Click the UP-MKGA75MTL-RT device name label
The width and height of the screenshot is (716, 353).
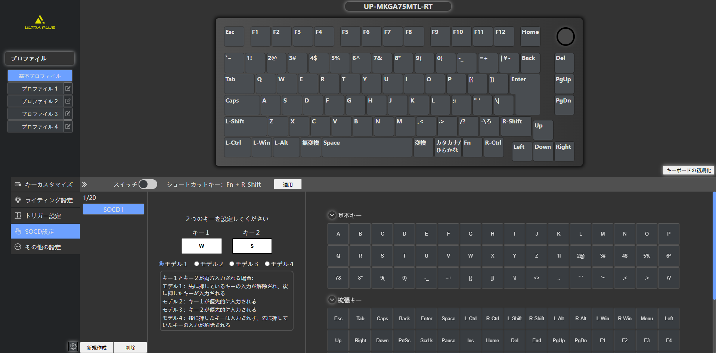[398, 6]
